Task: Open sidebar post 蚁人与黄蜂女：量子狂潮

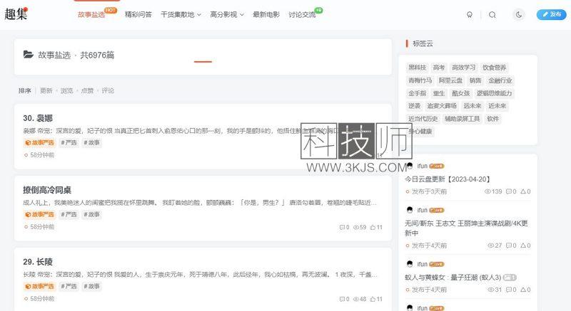Action: click(453, 278)
